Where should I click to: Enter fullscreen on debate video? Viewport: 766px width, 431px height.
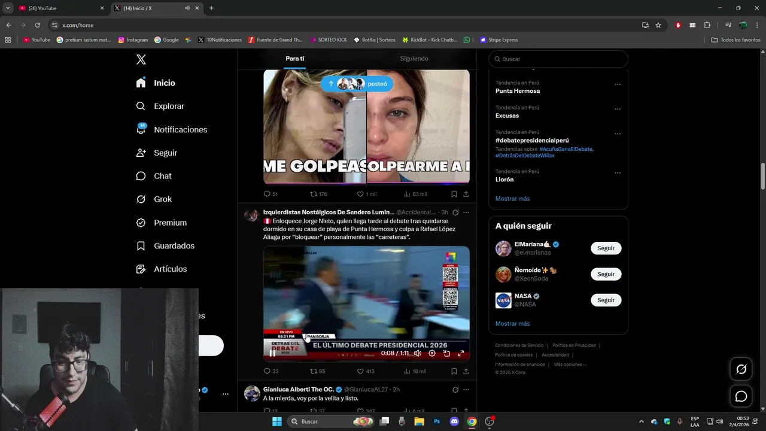click(461, 353)
